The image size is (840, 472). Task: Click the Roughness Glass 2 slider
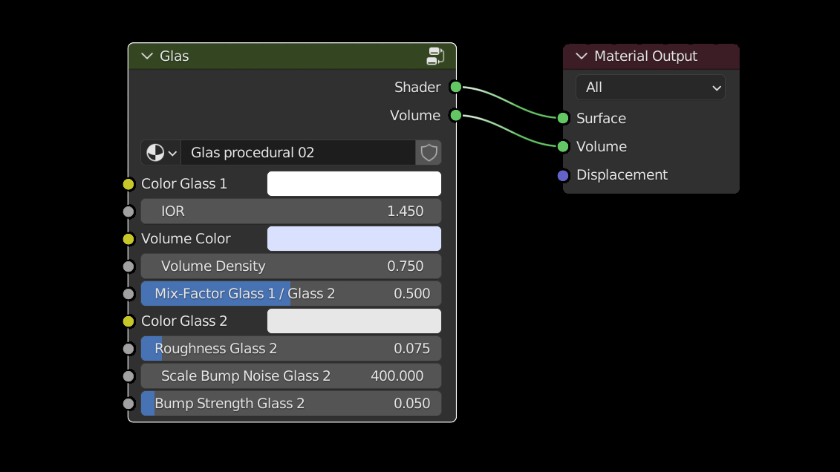click(x=291, y=349)
